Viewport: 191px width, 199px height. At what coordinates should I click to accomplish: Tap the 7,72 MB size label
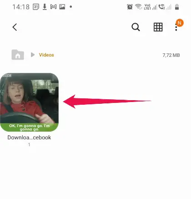171,55
